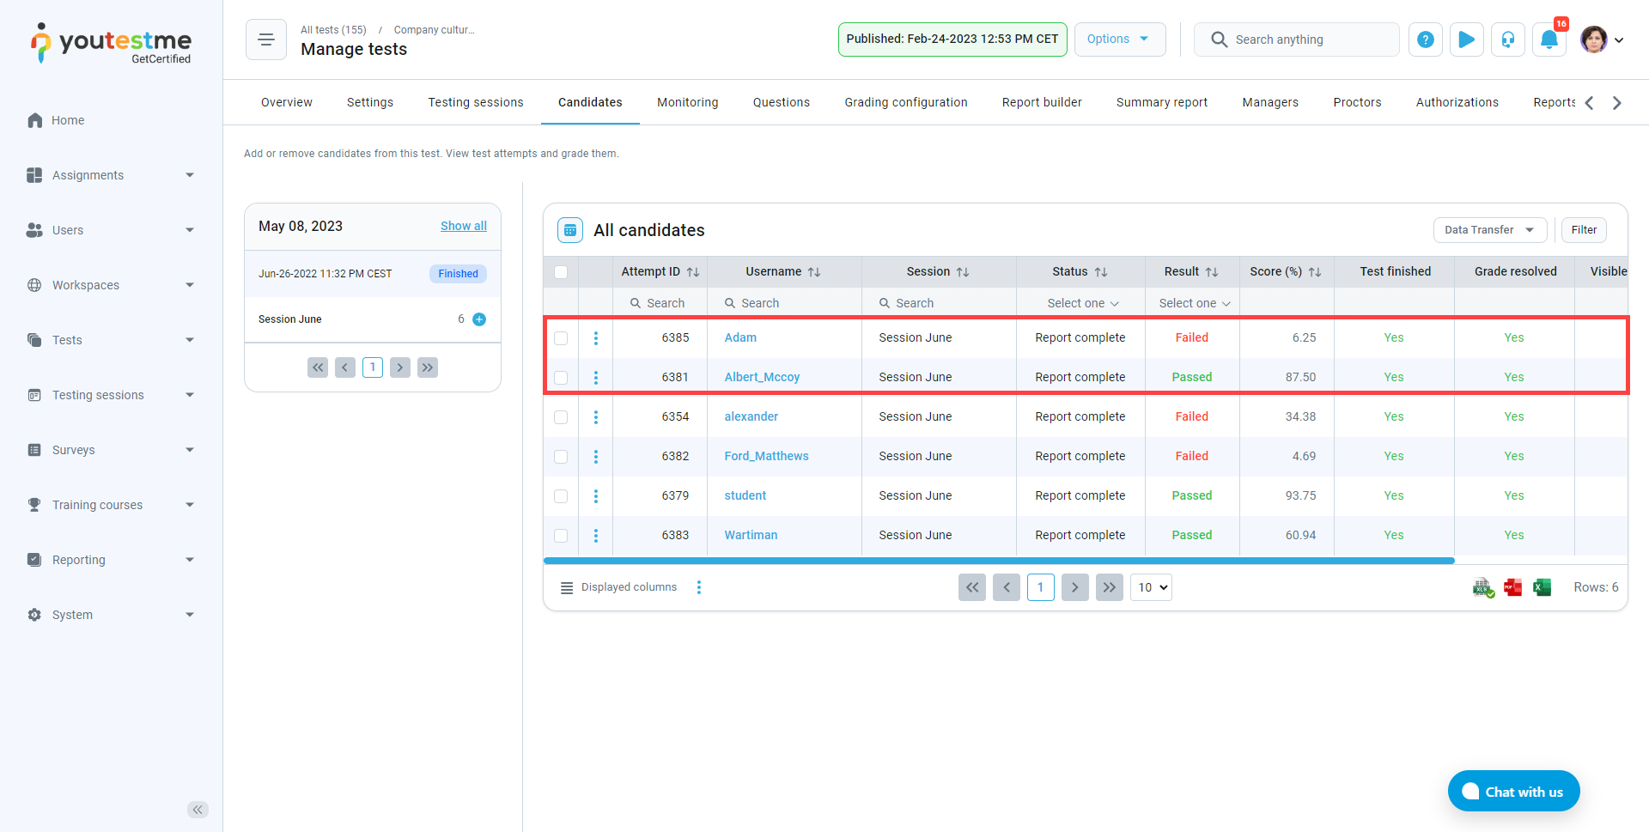The height and width of the screenshot is (832, 1649).
Task: Click the play video tutorial icon
Action: 1466,39
